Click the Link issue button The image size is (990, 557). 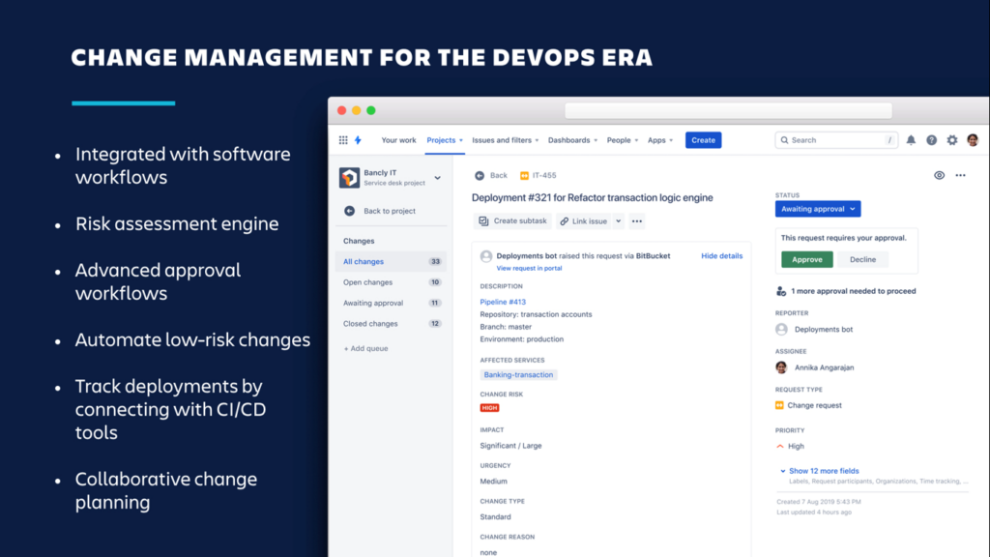(x=583, y=221)
